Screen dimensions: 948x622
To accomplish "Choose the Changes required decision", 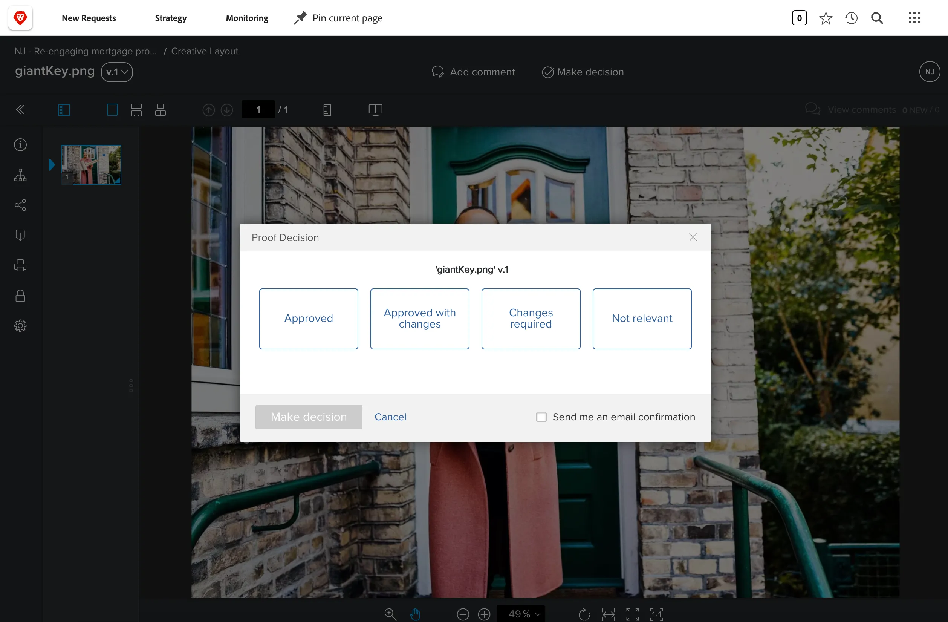I will point(531,319).
